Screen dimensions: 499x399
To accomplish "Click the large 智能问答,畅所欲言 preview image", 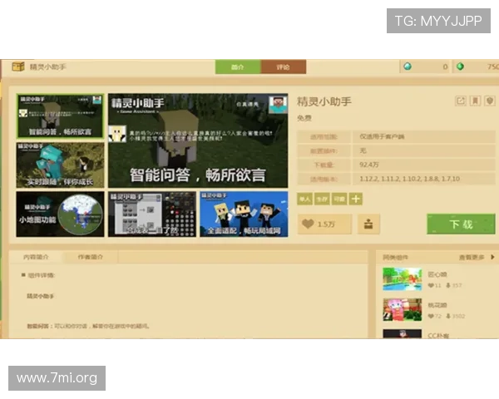I will pos(198,140).
